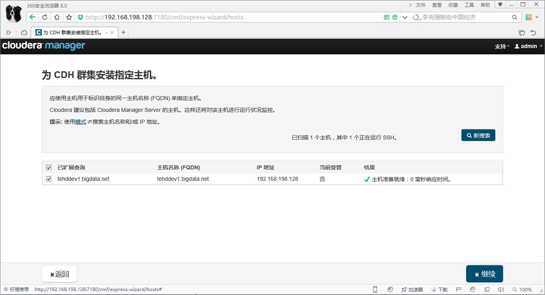545x295 pixels.
Task: Open the skin shirt icon
Action: pyautogui.click(x=500, y=4)
